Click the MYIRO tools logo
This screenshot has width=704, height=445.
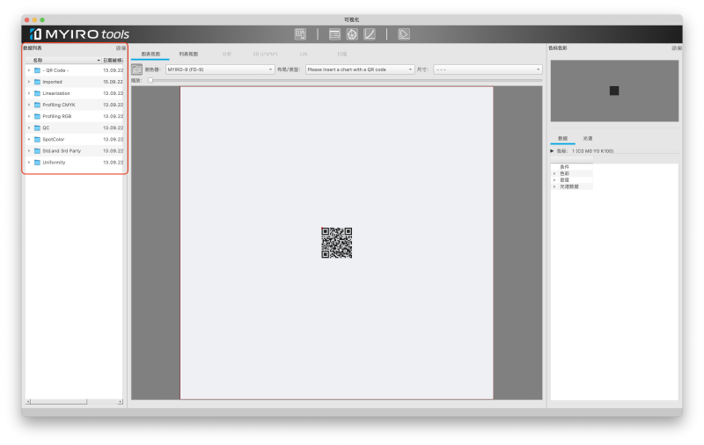coord(79,34)
